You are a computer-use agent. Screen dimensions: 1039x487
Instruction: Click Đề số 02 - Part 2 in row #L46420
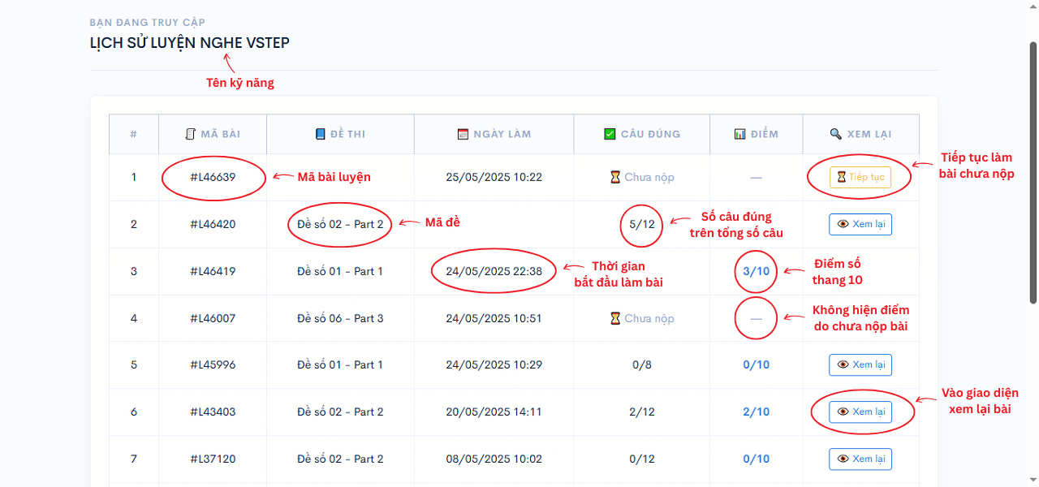click(x=340, y=224)
